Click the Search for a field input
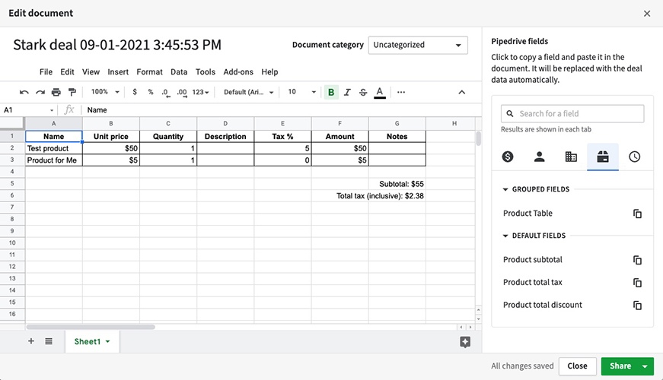Viewport: 663px width, 380px height. point(572,113)
